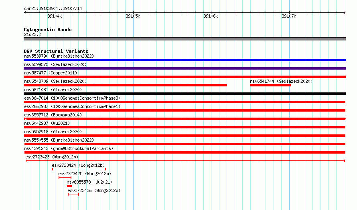Select esv3647014 (1000GenomesConsortiumPhase3) label
The width and height of the screenshot is (357, 210).
[x=72, y=98]
